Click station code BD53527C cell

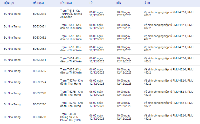pyautogui.click(x=39, y=104)
